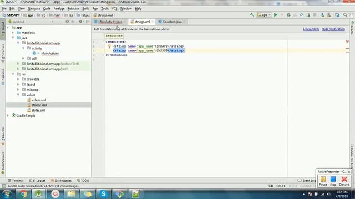Click the values breadcrumb
355x199 pixels.
pos(83,15)
